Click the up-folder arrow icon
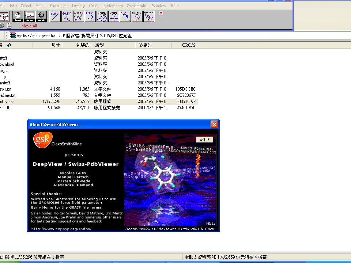351x263 pixels. 9,45
